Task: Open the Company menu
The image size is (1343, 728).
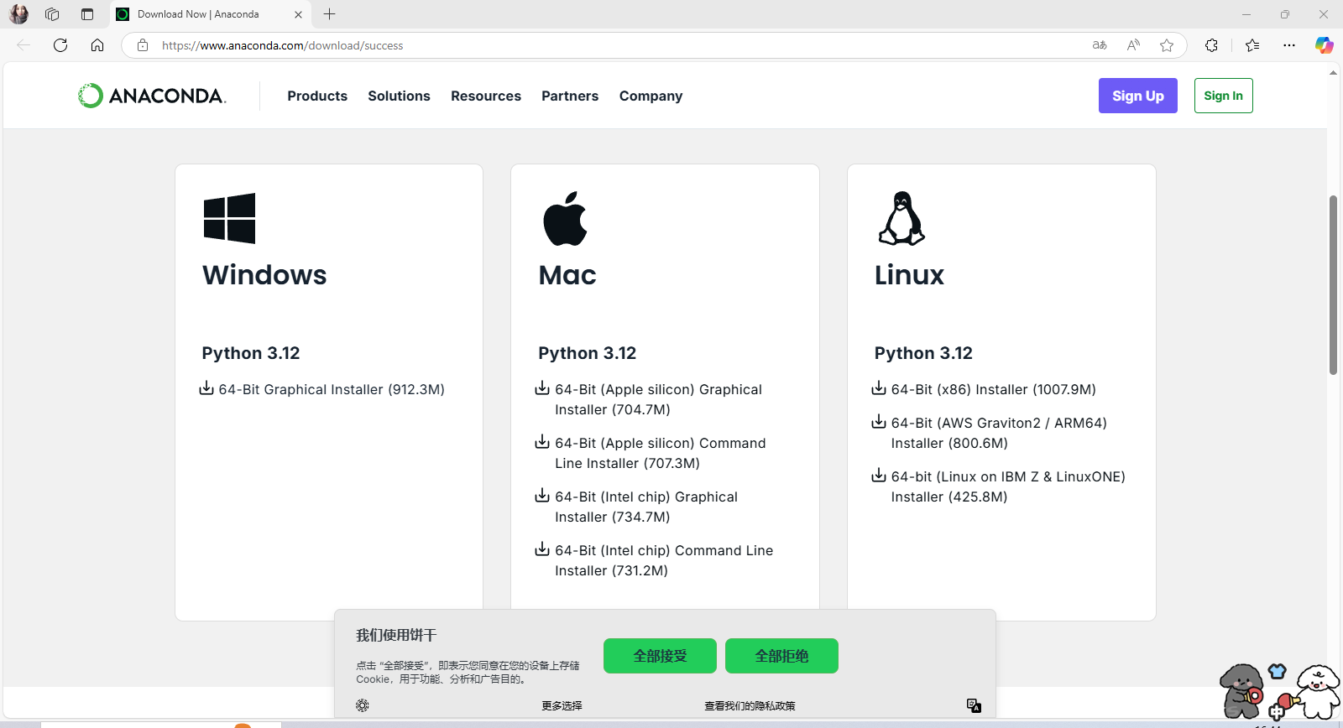Action: [651, 96]
